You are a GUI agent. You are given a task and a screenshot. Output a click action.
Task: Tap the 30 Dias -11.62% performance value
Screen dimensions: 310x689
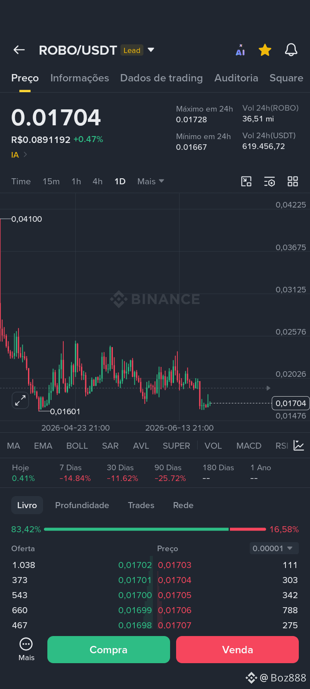pyautogui.click(x=122, y=478)
